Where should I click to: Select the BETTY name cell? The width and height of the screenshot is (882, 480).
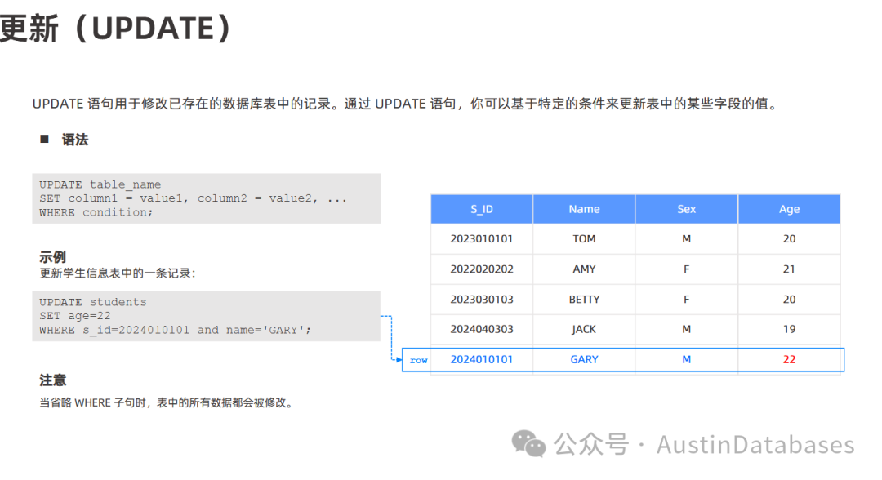pos(584,300)
